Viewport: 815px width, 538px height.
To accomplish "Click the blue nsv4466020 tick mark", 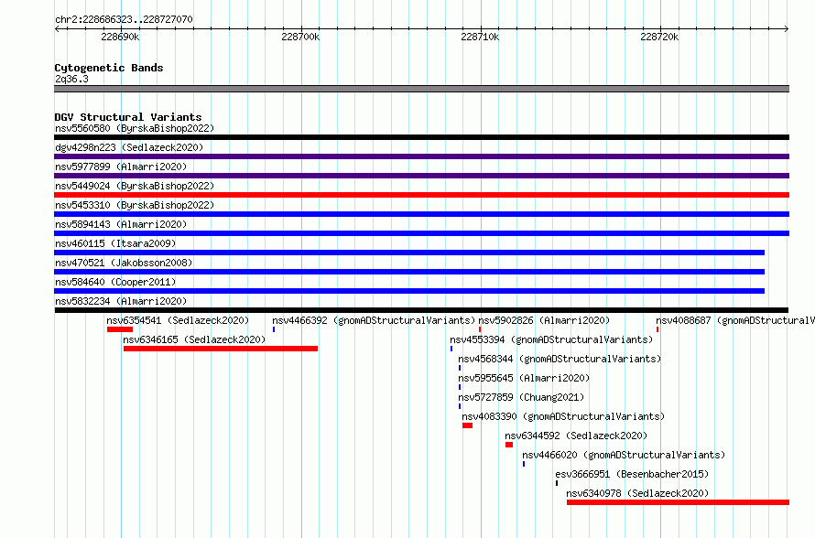I will 524,464.
